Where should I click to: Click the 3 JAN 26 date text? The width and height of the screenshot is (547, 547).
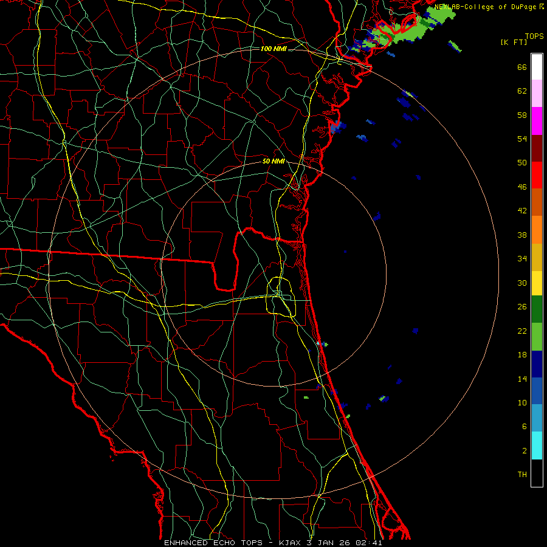pyautogui.click(x=329, y=543)
